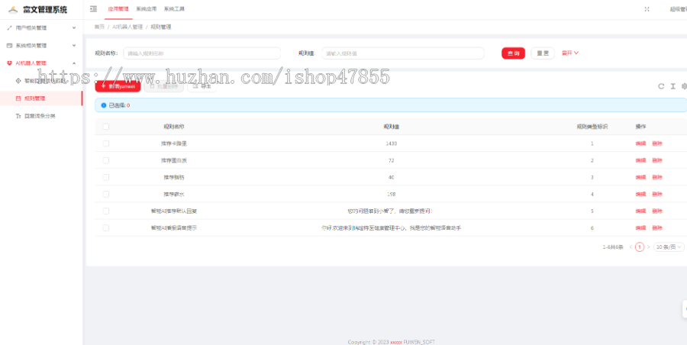The height and width of the screenshot is (345, 687).
Task: Click the 富文管理系统 logo icon
Action: click(13, 10)
